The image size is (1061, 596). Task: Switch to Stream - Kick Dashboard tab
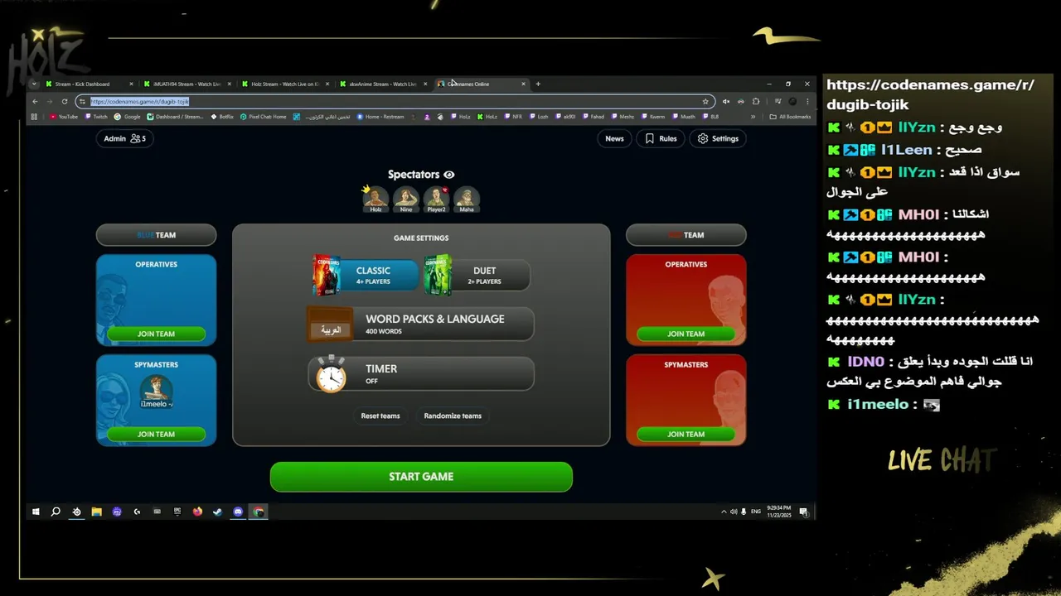90,84
